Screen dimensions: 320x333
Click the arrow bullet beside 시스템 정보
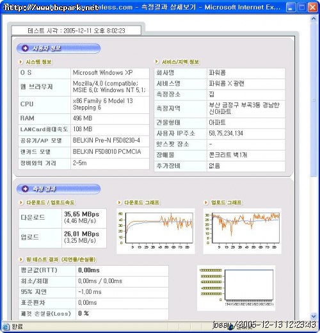coord(20,62)
